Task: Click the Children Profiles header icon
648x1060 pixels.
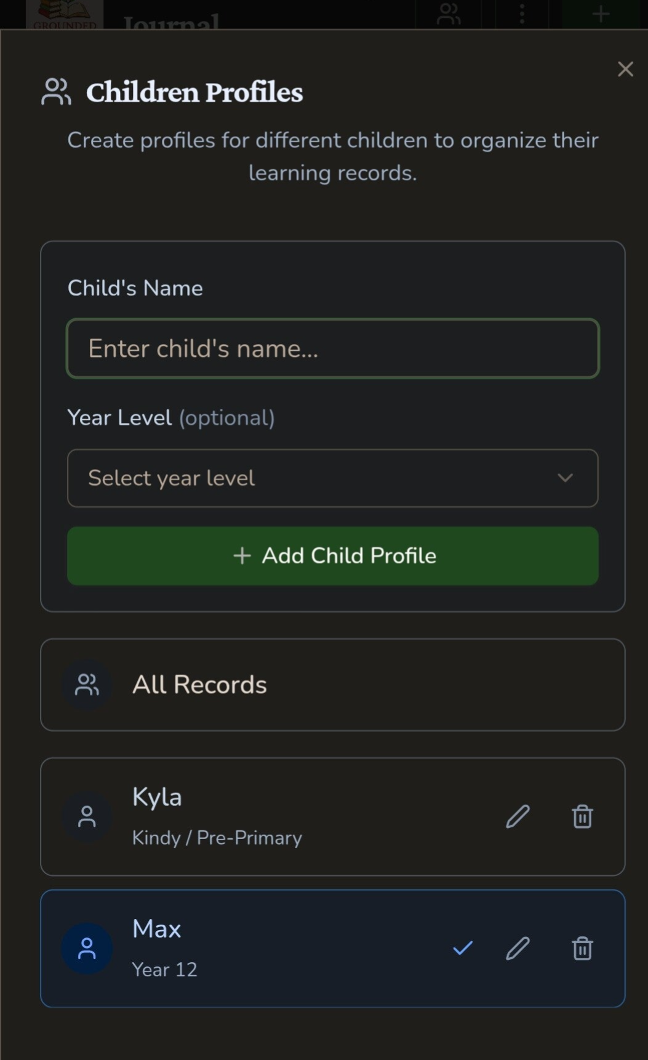Action: (56, 92)
